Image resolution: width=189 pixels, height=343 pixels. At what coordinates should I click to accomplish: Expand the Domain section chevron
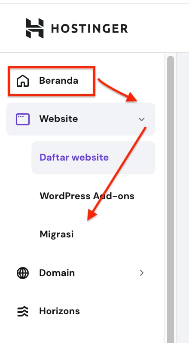point(142,273)
